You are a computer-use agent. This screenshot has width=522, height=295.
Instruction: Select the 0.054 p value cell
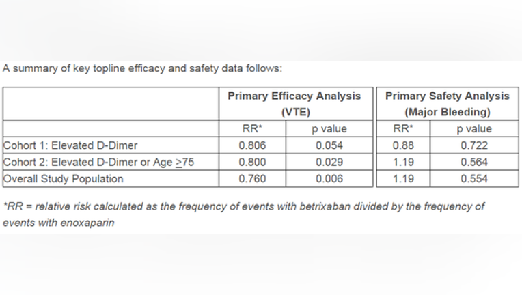(329, 145)
